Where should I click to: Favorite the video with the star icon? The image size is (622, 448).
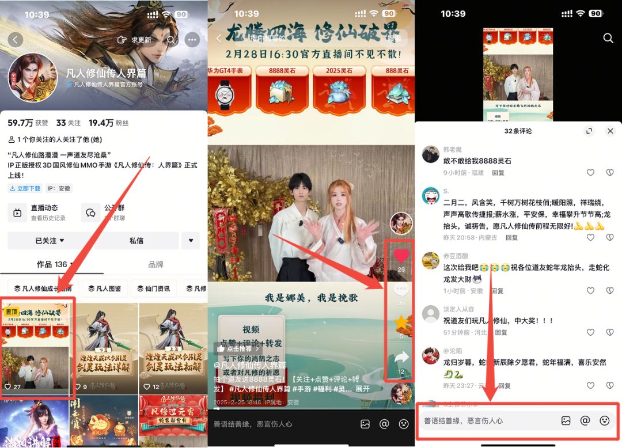coord(401,322)
